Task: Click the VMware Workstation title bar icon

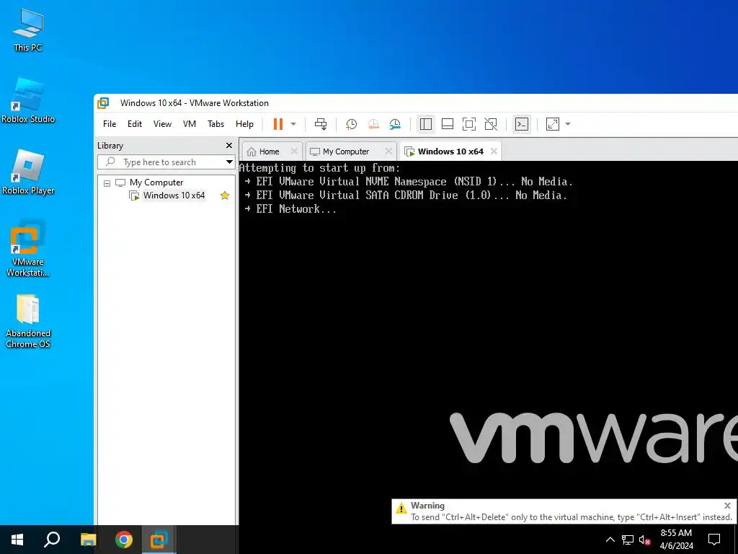Action: pyautogui.click(x=103, y=102)
